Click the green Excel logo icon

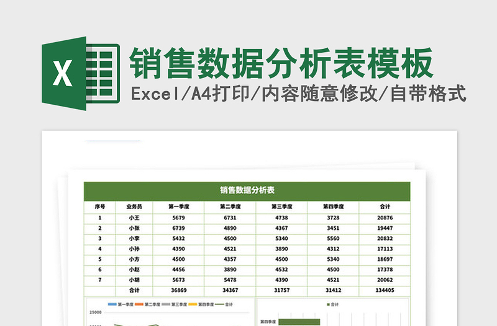[x=81, y=74]
